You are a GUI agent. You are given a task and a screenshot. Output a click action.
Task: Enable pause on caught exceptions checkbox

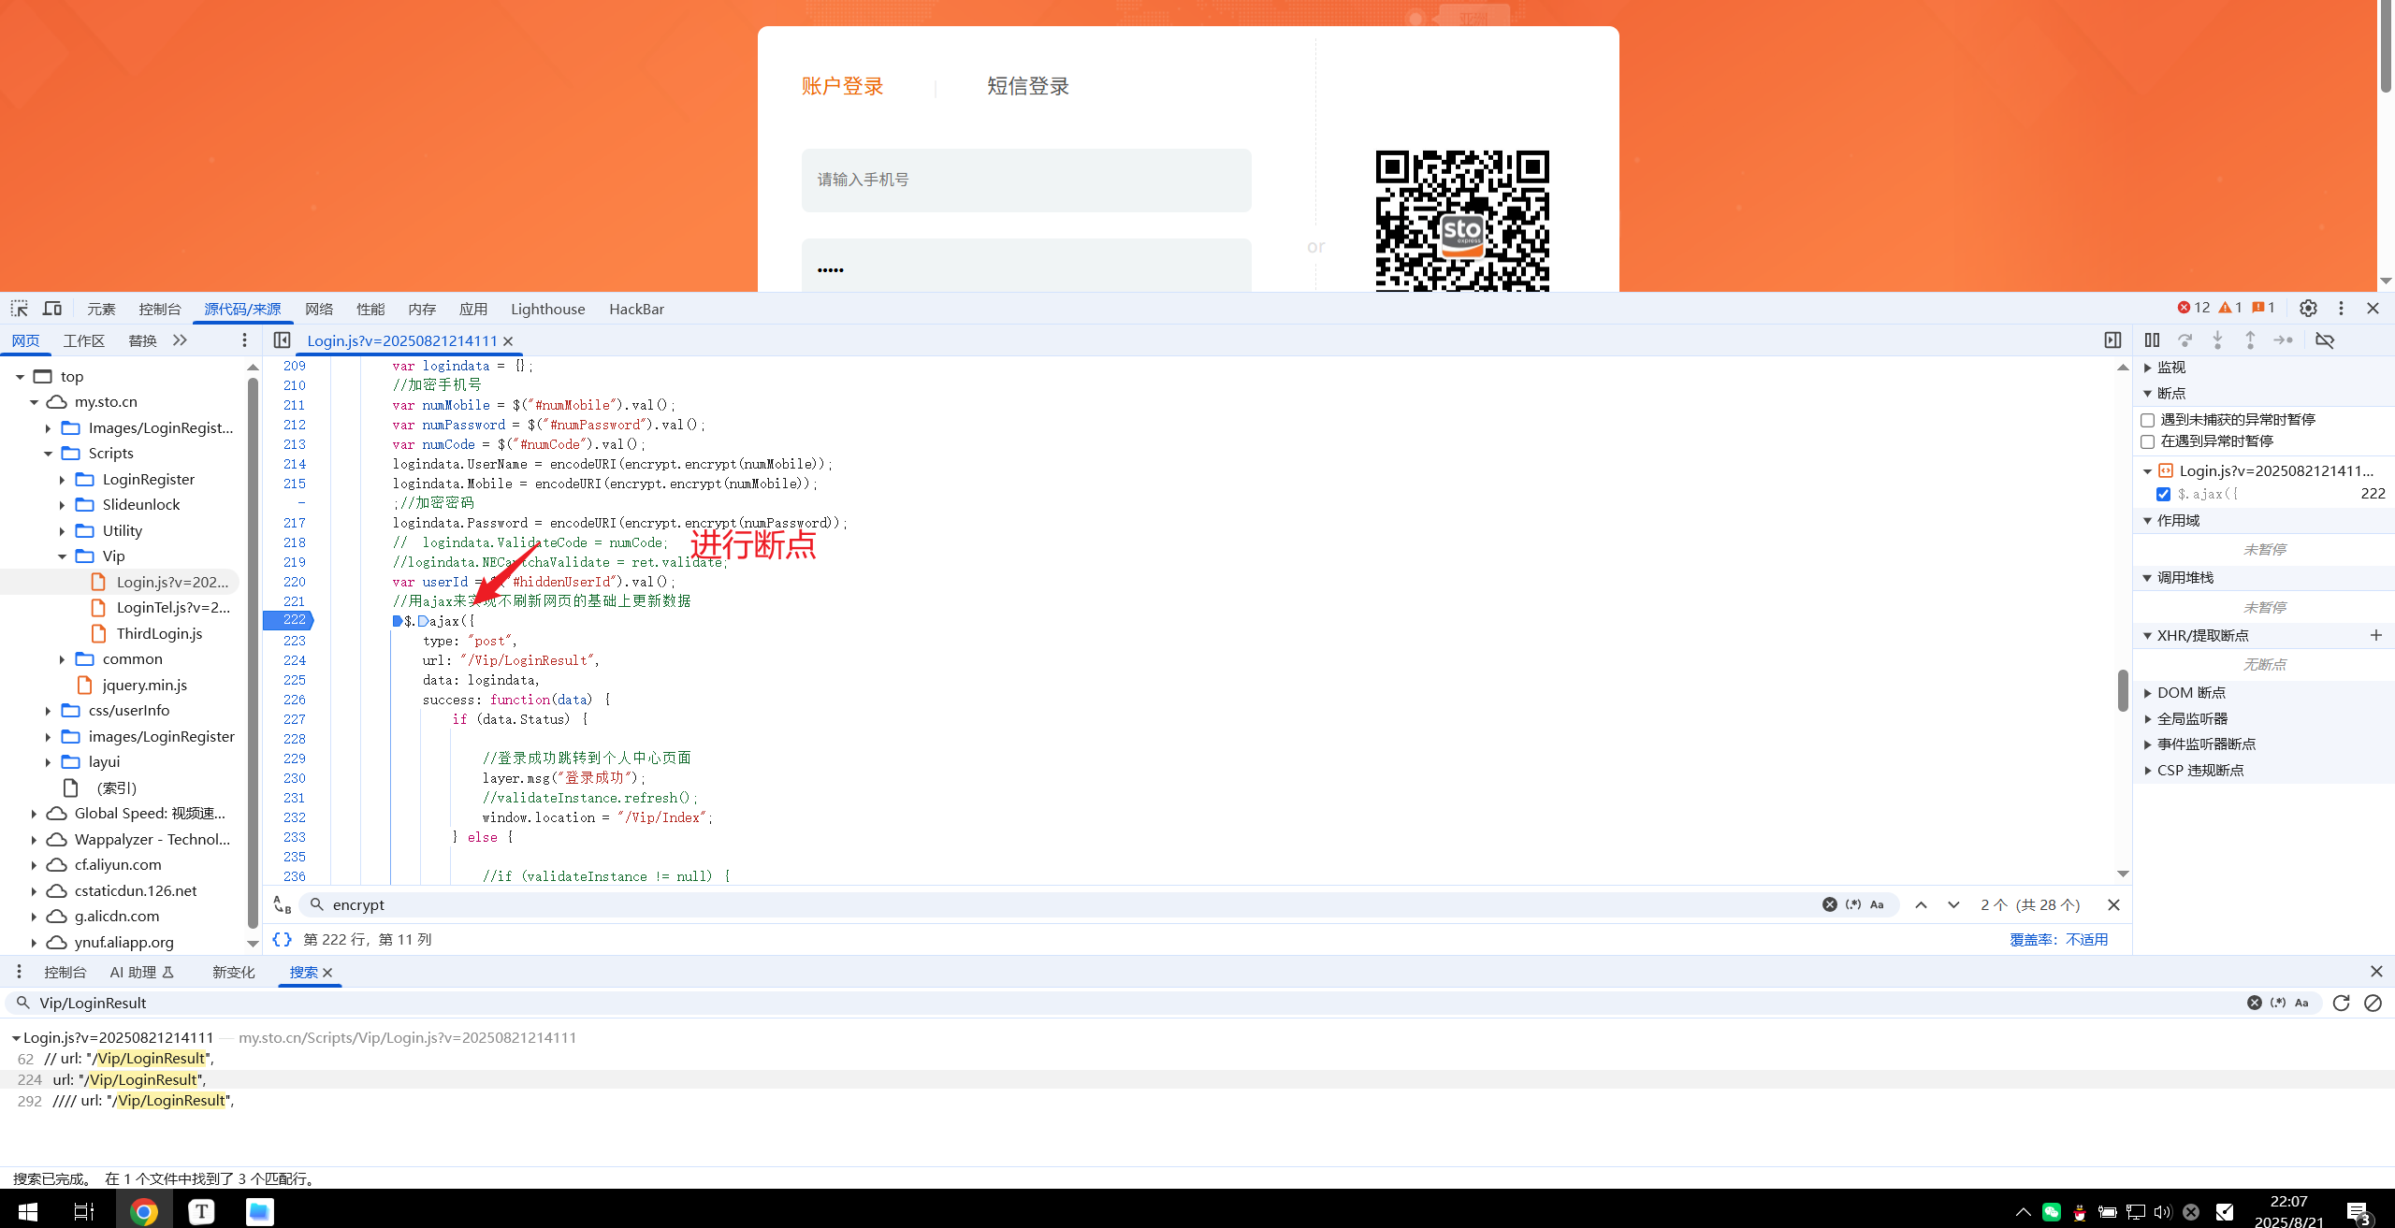point(2148,441)
